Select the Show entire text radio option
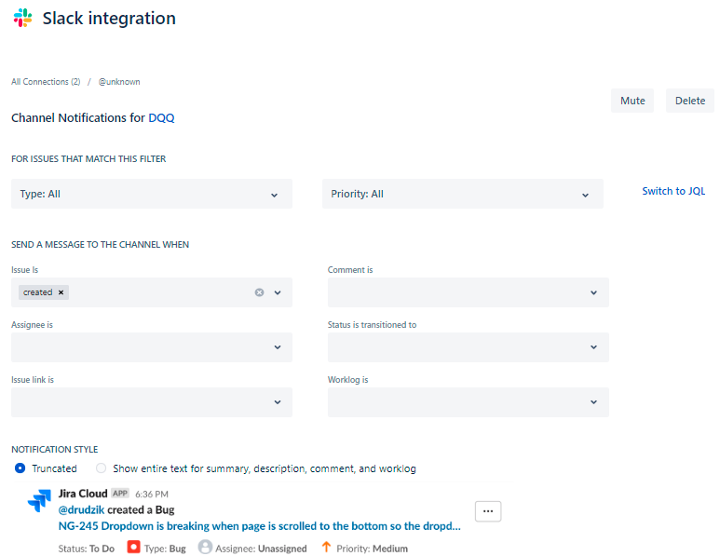This screenshot has width=720, height=556. 102,468
